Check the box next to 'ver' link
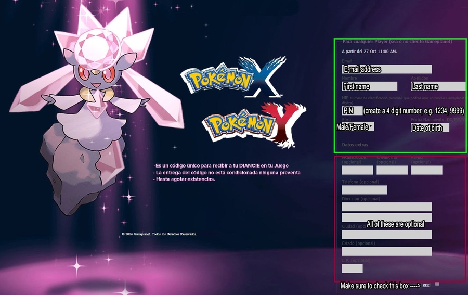Image resolution: width=468 pixels, height=295 pixels. click(x=437, y=284)
